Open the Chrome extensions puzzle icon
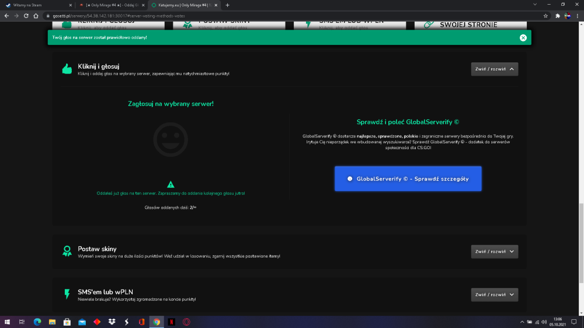Image resolution: width=584 pixels, height=328 pixels. 558,16
